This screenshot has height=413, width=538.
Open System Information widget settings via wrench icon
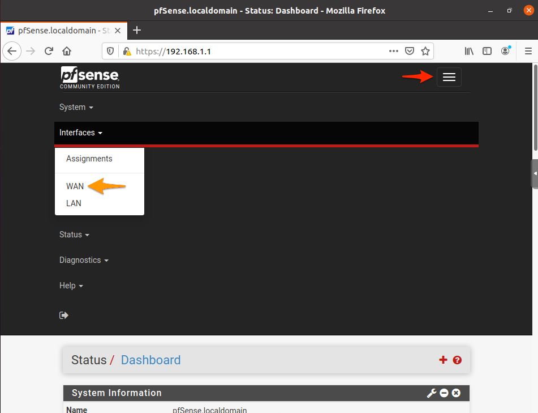pyautogui.click(x=431, y=393)
